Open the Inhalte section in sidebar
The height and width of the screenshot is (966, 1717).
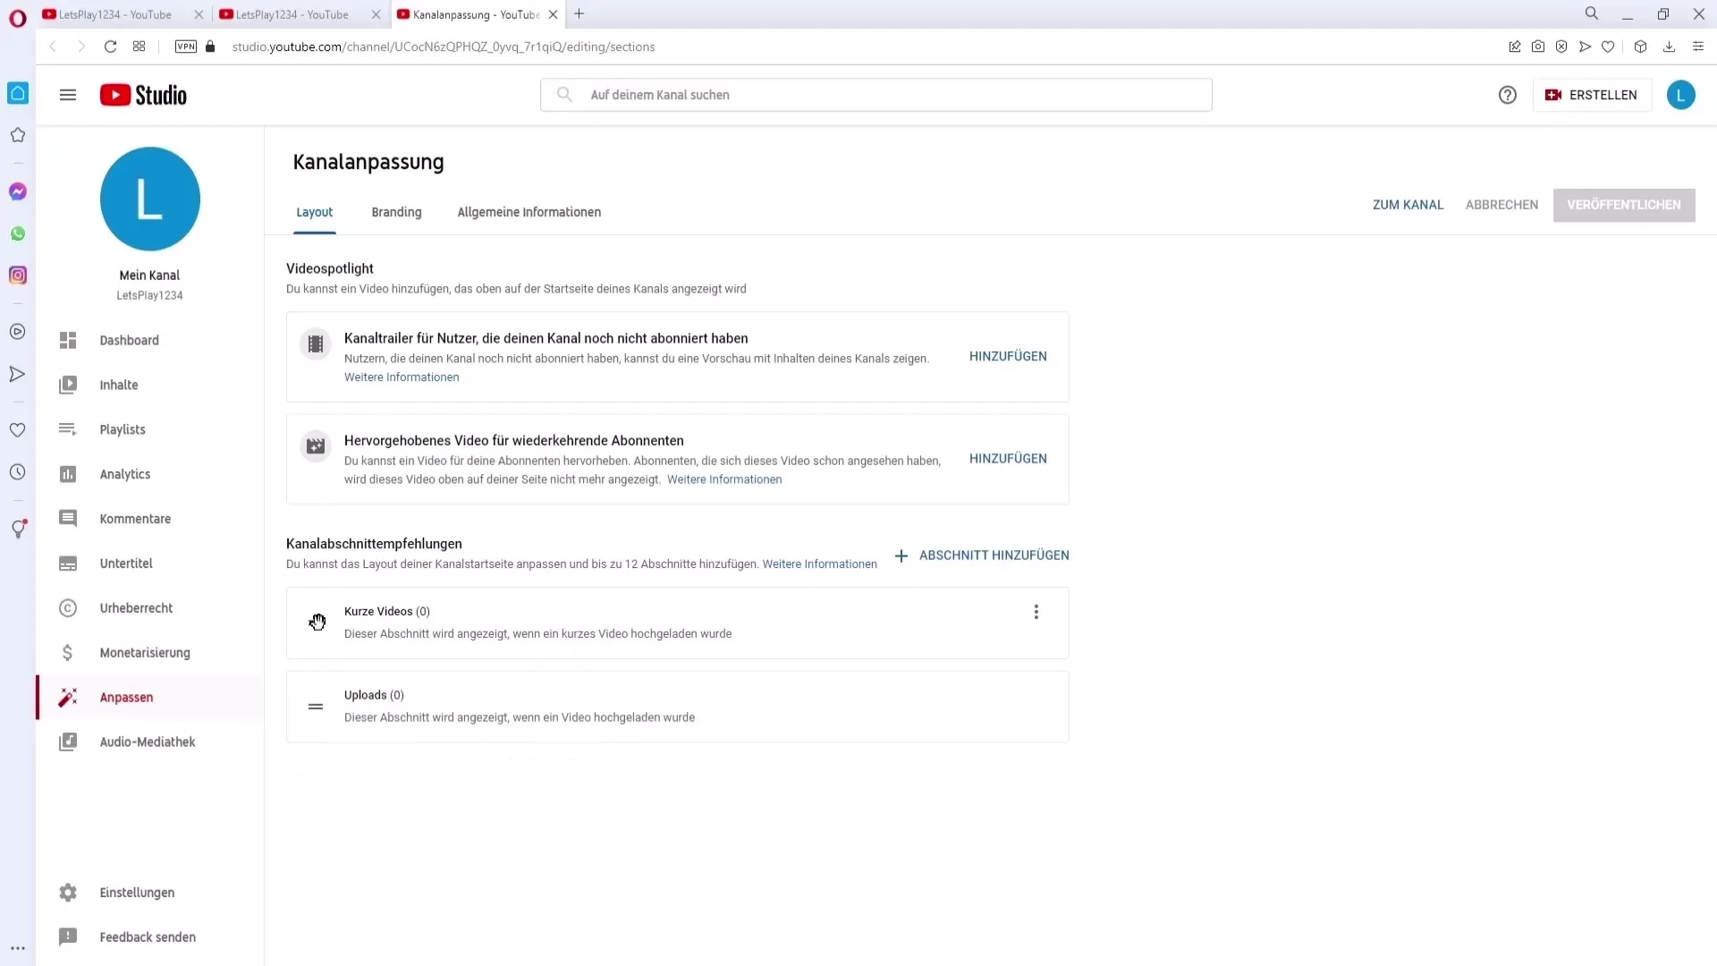tap(119, 385)
